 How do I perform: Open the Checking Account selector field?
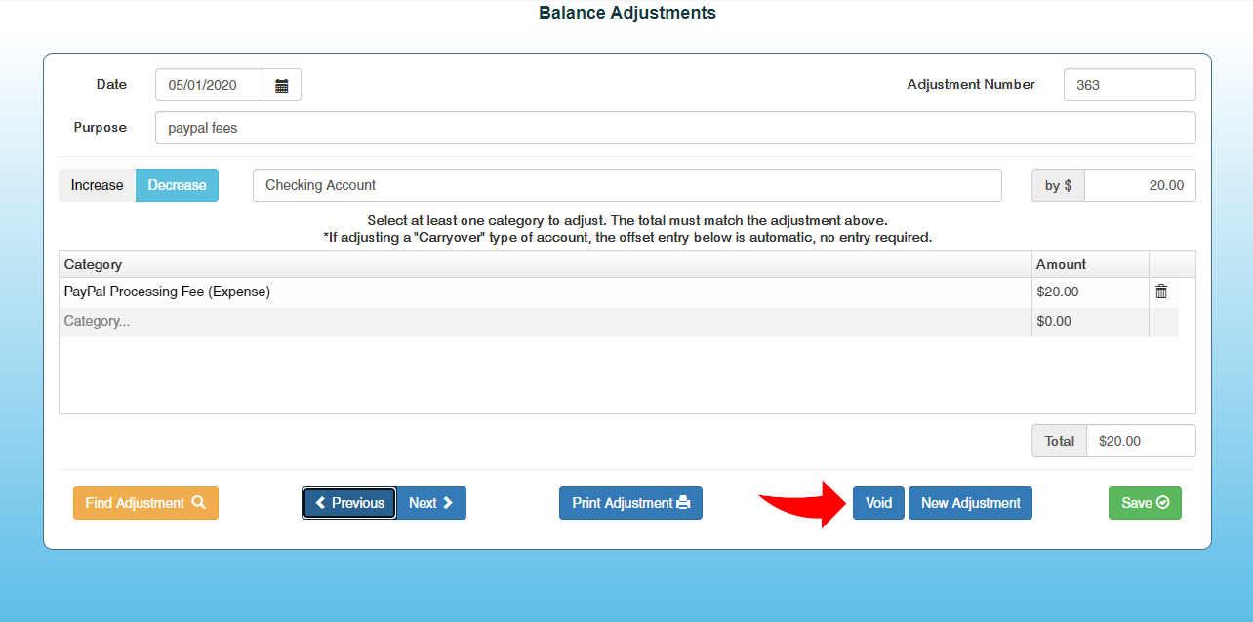coord(626,185)
